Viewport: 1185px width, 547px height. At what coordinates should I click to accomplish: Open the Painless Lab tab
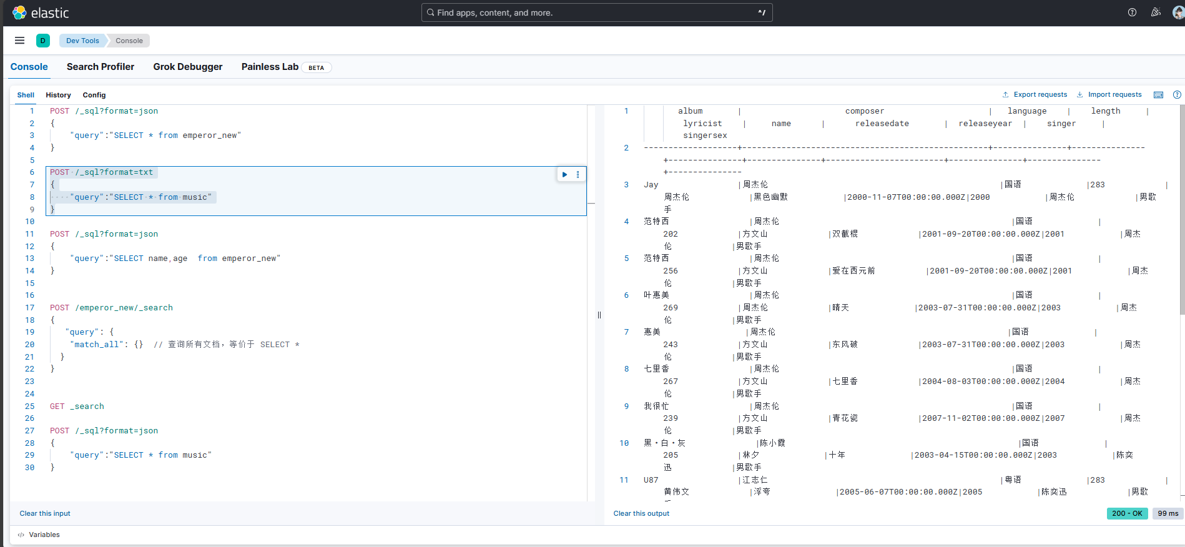click(x=270, y=67)
